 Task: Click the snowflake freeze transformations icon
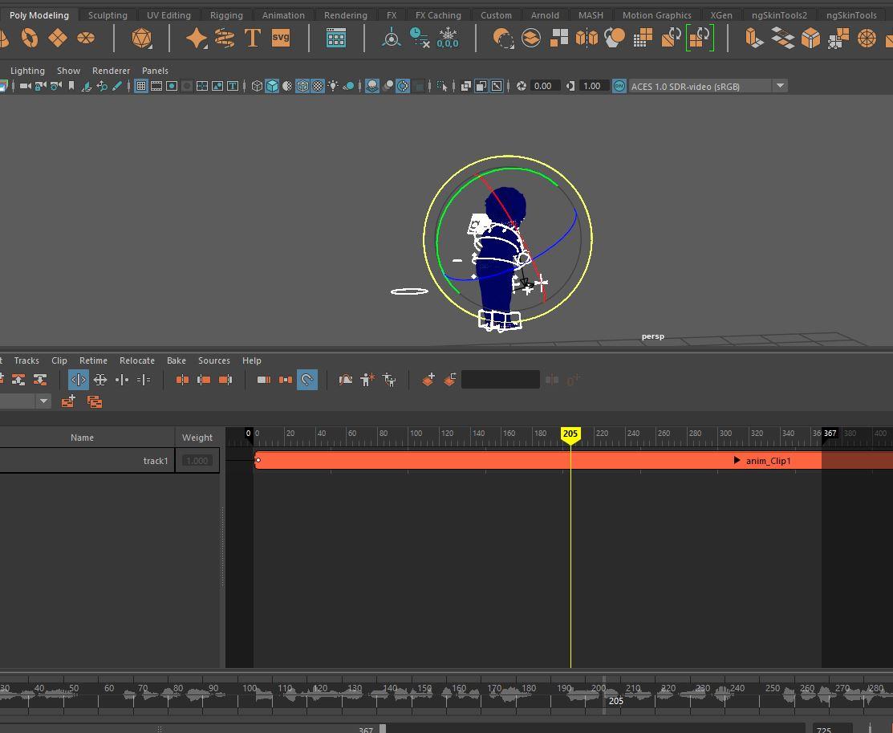[447, 38]
